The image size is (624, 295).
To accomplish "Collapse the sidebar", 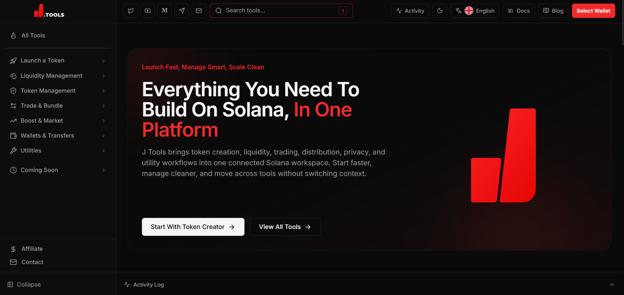I will point(24,285).
